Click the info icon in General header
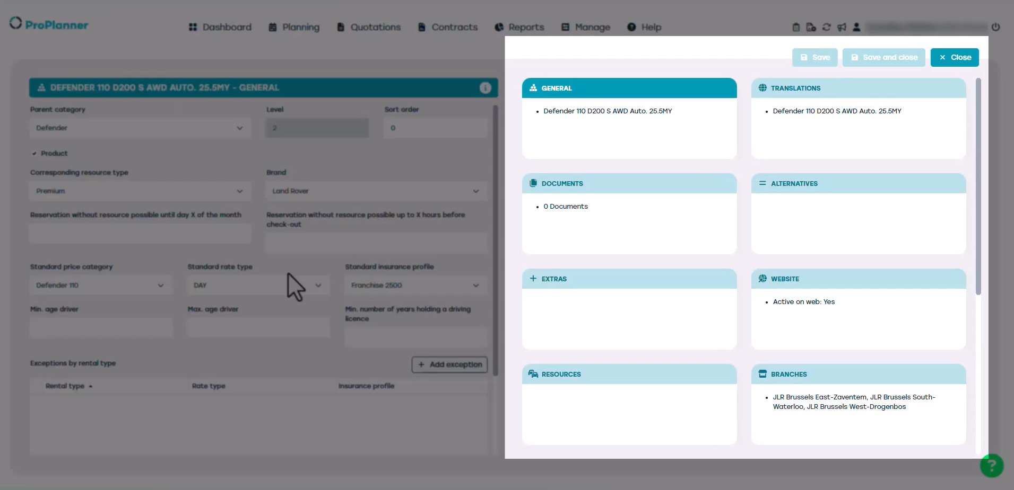1014x490 pixels. [485, 88]
